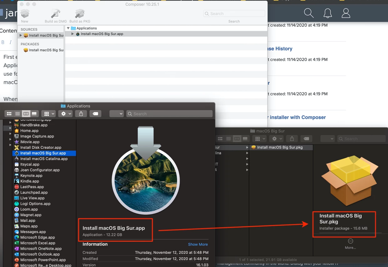This screenshot has width=388, height=267.
Task: Open empty dropdown beside Applications search field
Action: click(116, 114)
